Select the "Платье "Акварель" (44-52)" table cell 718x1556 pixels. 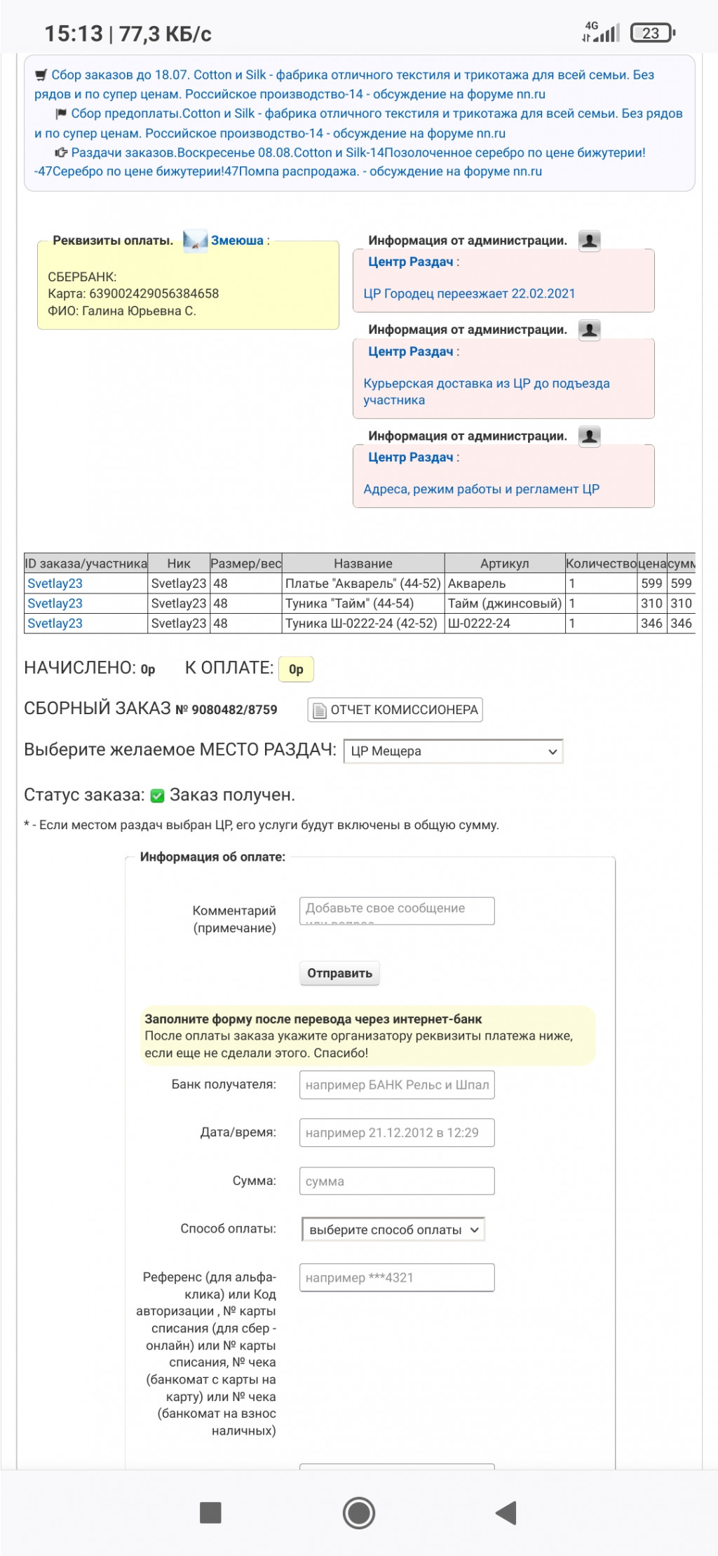point(363,583)
